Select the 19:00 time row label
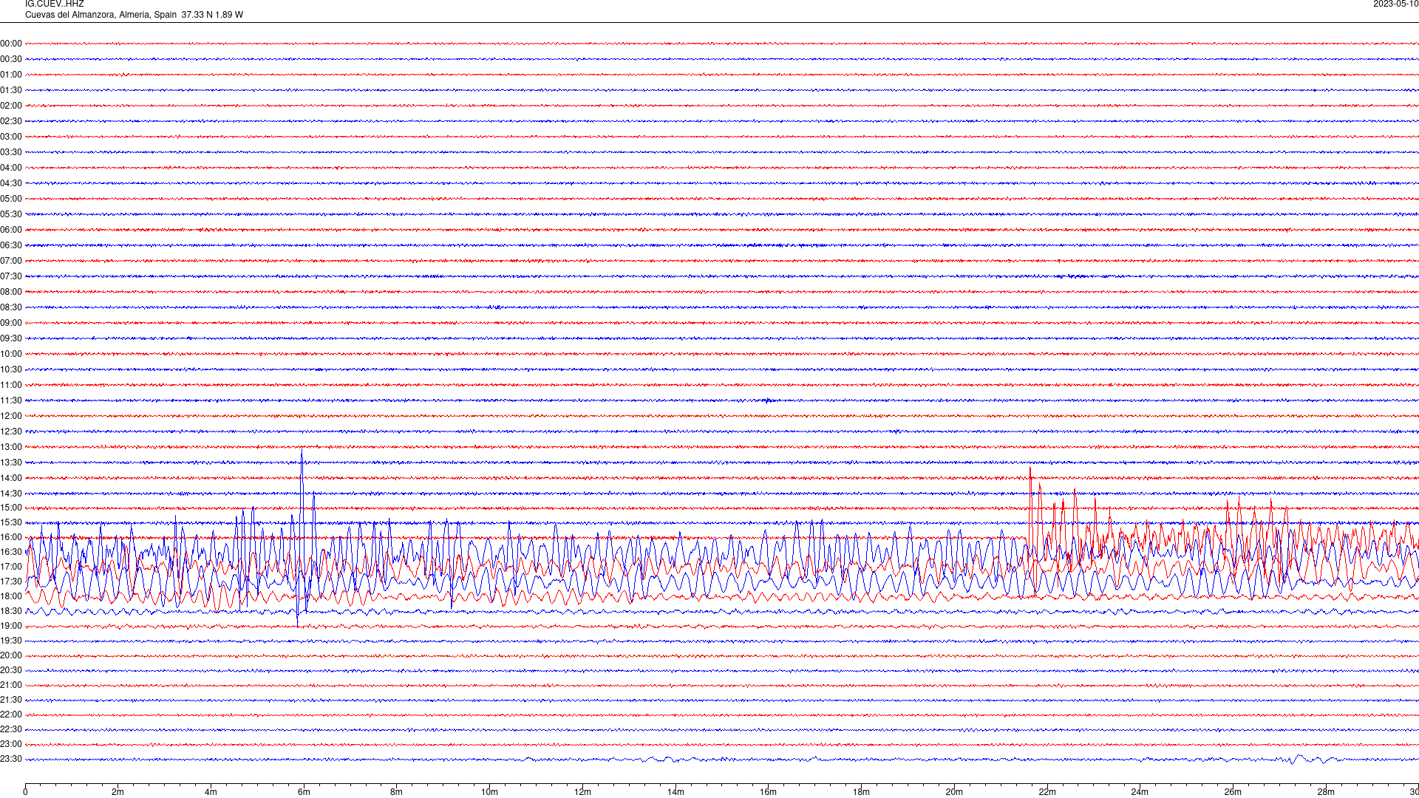 (11, 626)
